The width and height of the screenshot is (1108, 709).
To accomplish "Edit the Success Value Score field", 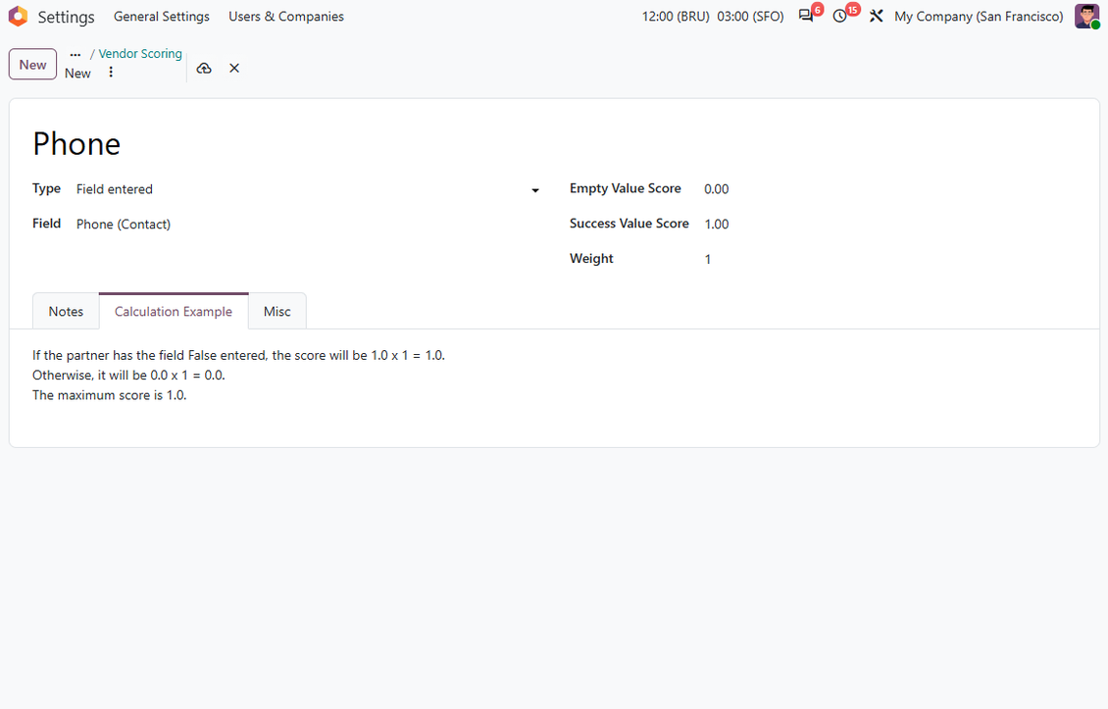I will pos(889,225).
